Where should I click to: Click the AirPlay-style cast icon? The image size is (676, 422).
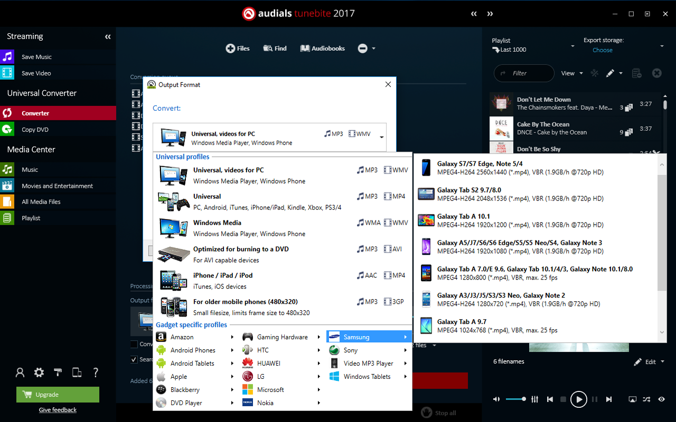click(x=632, y=399)
